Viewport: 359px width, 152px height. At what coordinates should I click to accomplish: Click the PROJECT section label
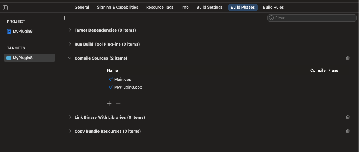[x=16, y=22]
